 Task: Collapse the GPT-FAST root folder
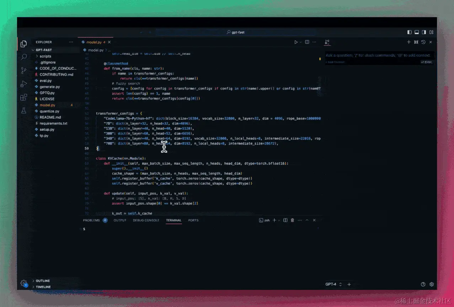55,50
